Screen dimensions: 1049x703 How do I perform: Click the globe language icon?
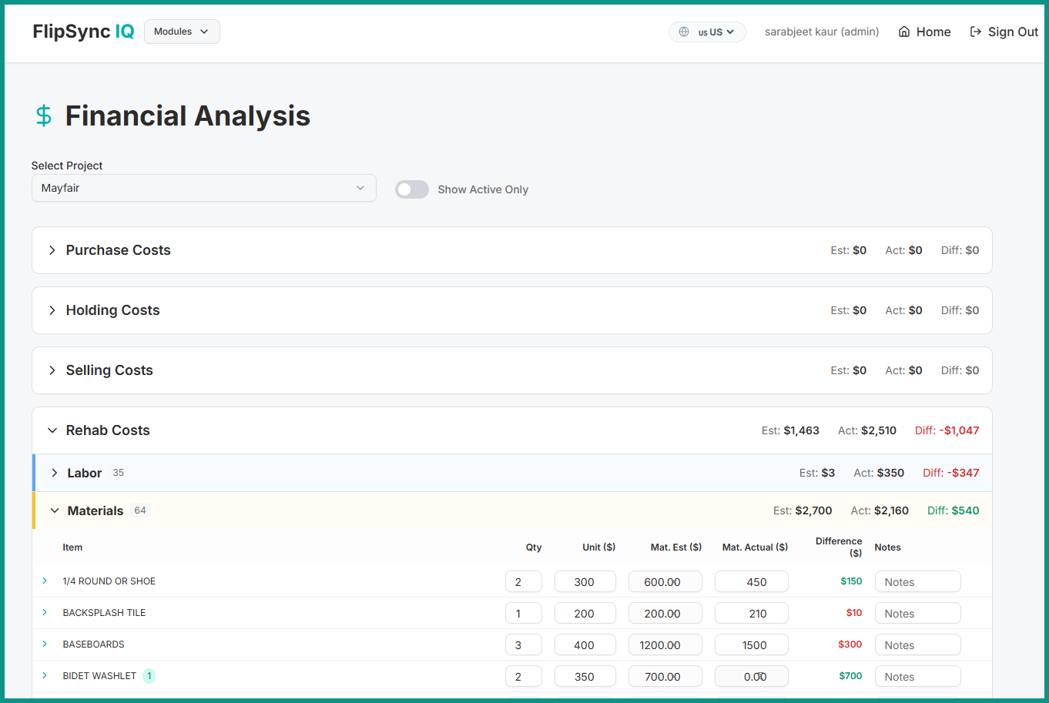(684, 32)
